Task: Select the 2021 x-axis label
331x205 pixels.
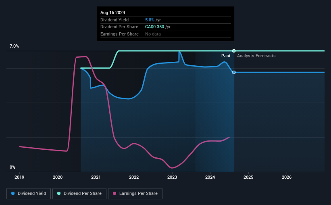Action: (96, 177)
